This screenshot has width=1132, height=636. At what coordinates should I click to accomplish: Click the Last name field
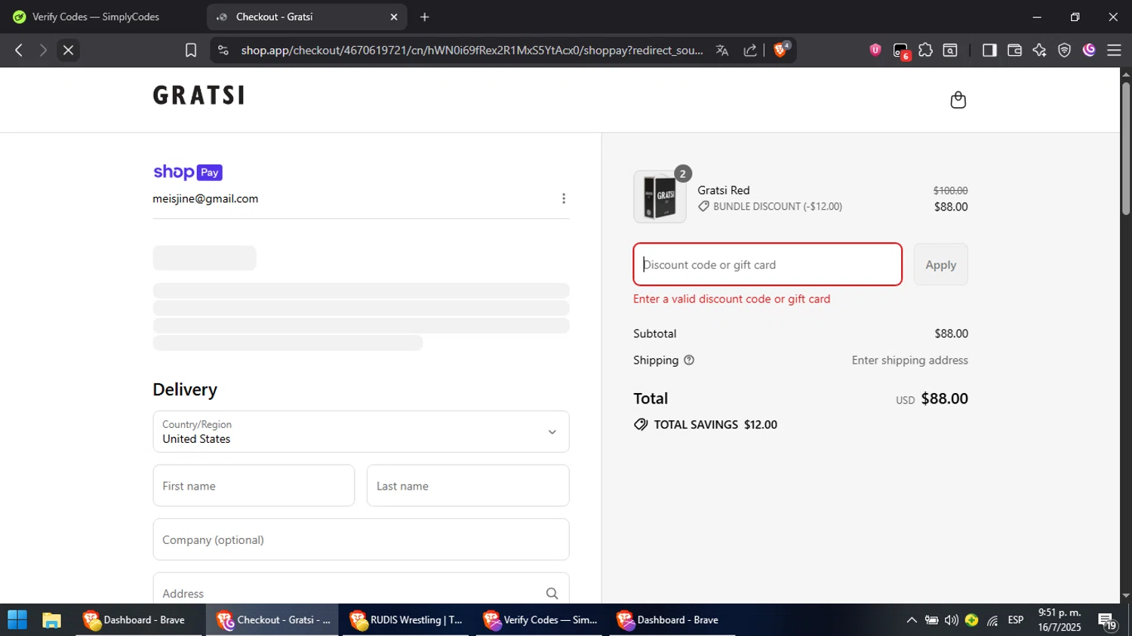468,486
